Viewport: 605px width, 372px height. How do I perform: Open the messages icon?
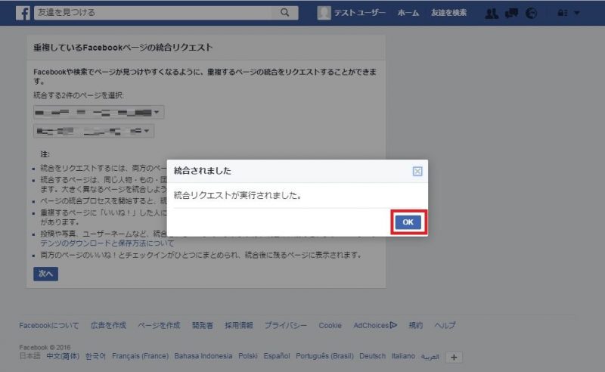pos(512,13)
